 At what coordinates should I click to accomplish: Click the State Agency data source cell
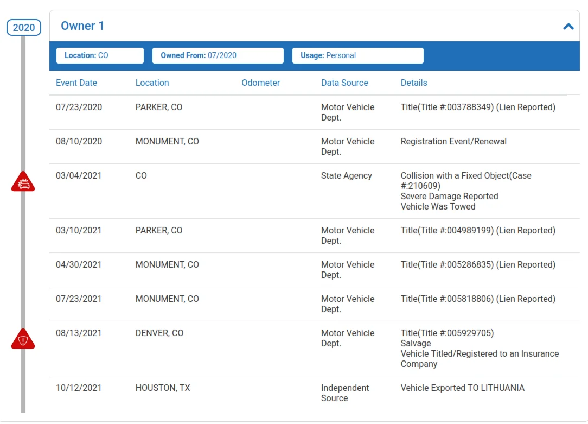click(x=347, y=175)
